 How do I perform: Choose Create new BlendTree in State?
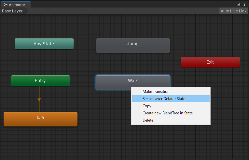pos(171,113)
